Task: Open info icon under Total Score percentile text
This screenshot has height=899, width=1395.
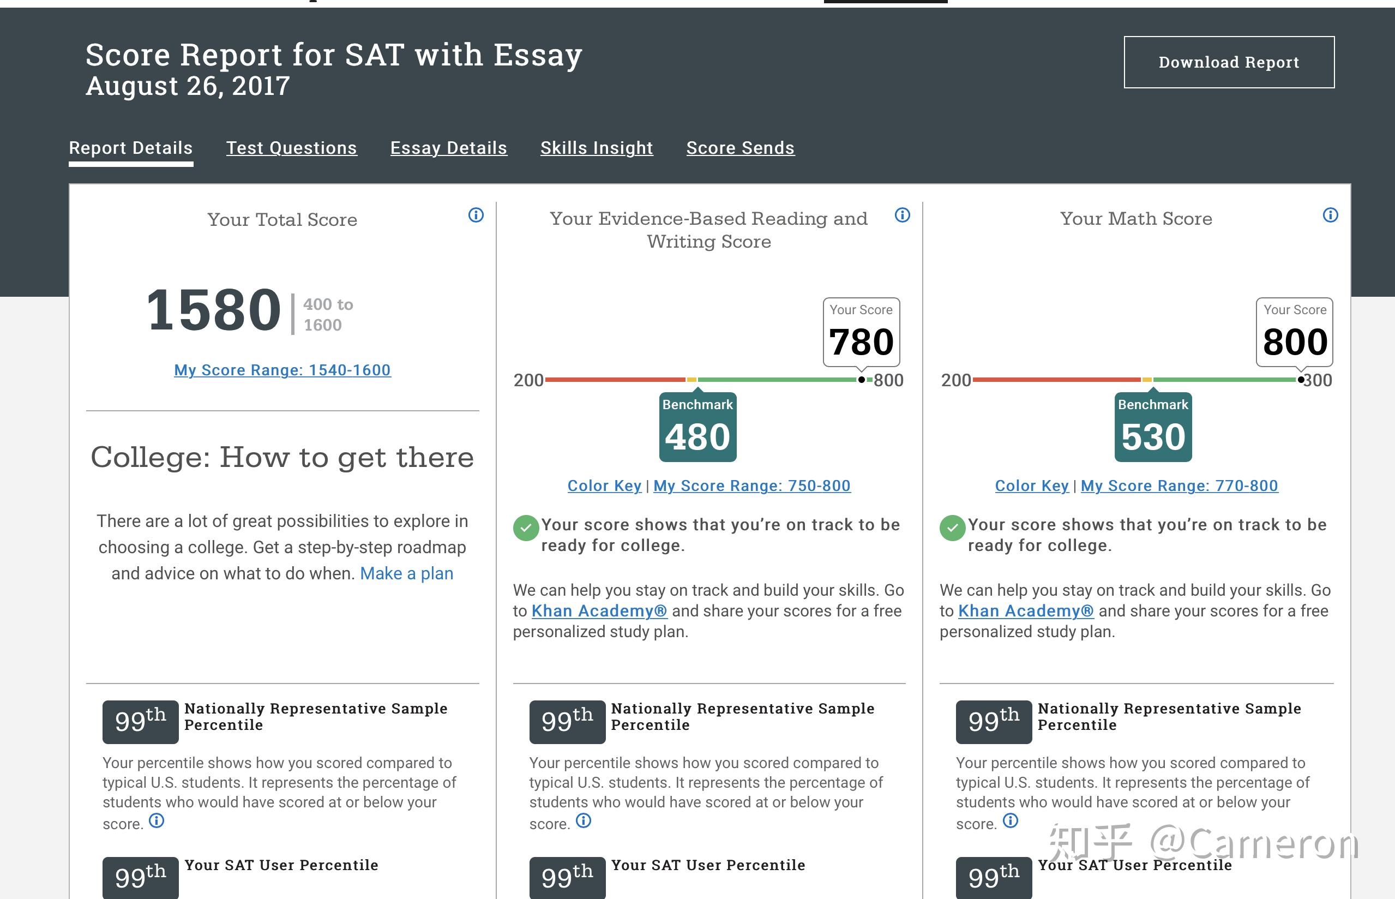Action: coord(157,821)
